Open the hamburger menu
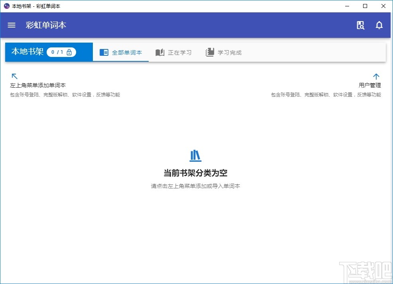393x284 pixels. click(11, 25)
